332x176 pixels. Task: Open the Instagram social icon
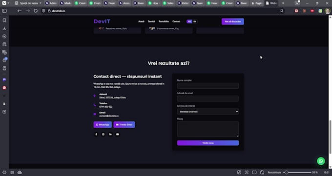[x=103, y=135]
